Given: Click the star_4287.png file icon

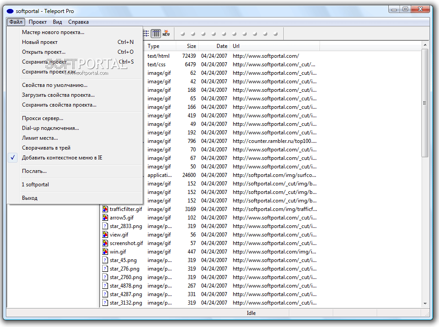Looking at the screenshot, I should tap(105, 294).
